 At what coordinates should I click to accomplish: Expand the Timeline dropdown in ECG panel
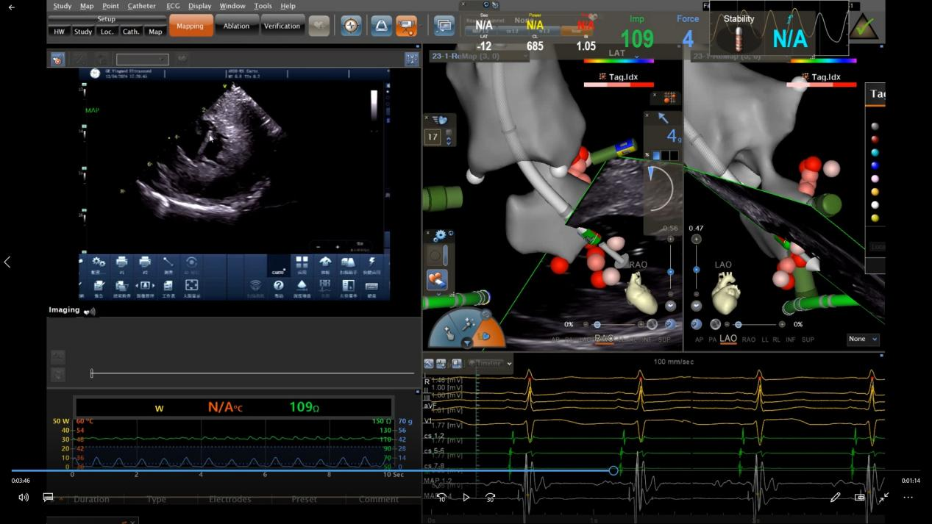[493, 363]
